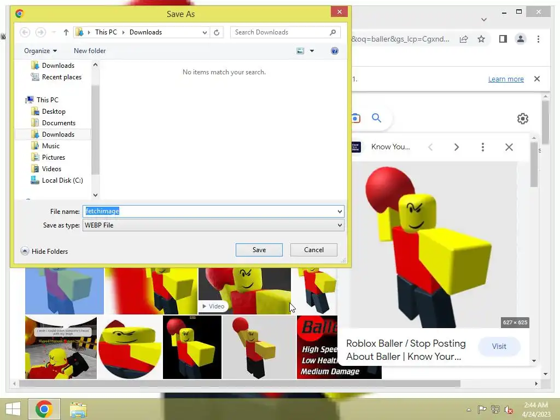The height and width of the screenshot is (420, 560).
Task: Create a New folder
Action: tap(90, 51)
